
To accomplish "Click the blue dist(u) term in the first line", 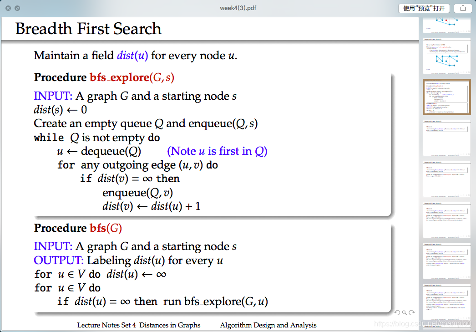I will [x=132, y=56].
